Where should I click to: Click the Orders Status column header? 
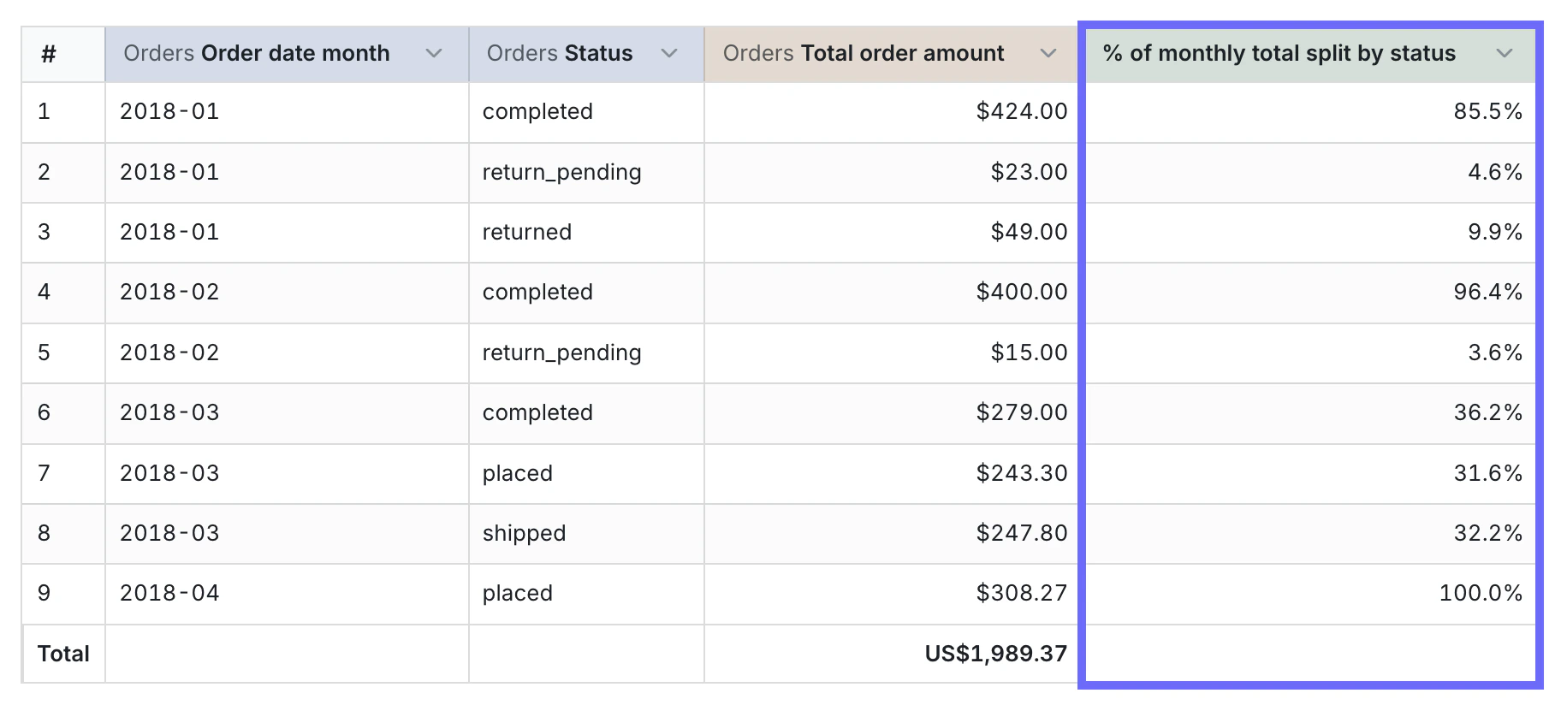coord(560,53)
